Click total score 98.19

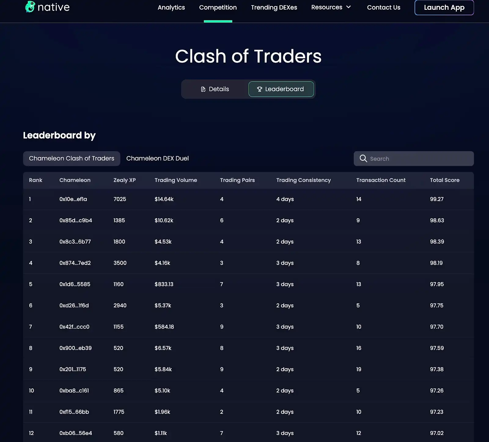coord(436,263)
